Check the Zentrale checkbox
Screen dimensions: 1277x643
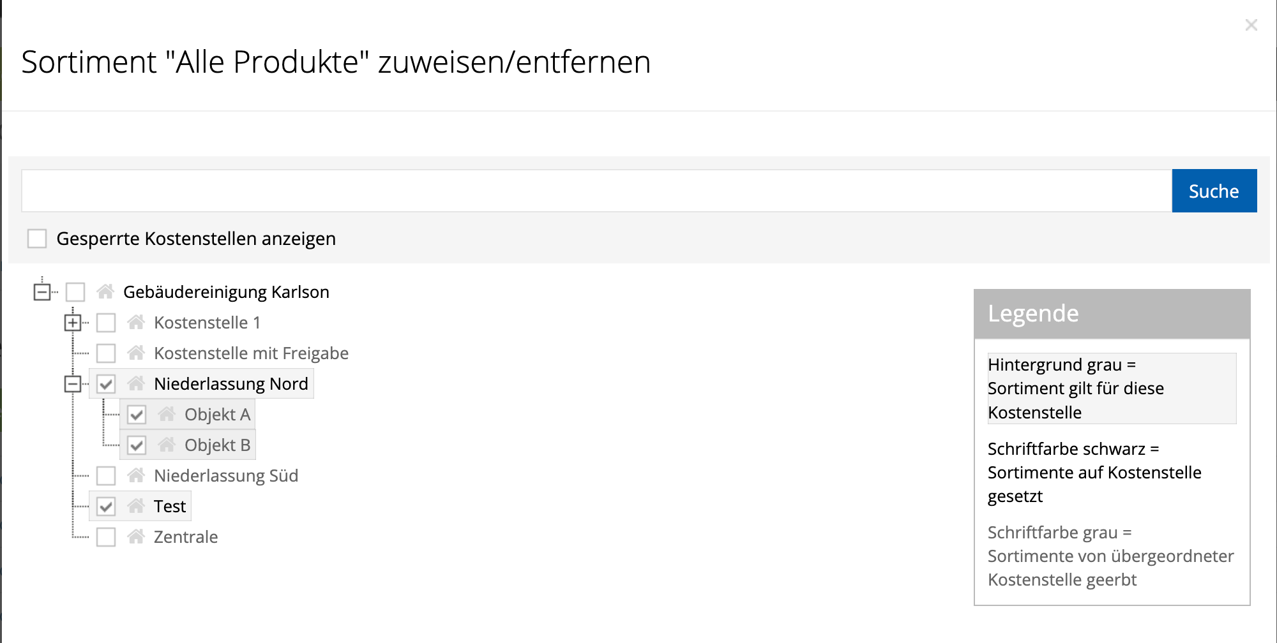coord(106,537)
